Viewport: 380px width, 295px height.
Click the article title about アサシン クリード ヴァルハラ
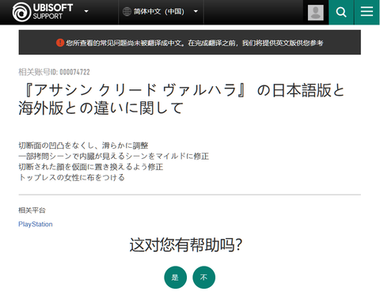pyautogui.click(x=181, y=99)
